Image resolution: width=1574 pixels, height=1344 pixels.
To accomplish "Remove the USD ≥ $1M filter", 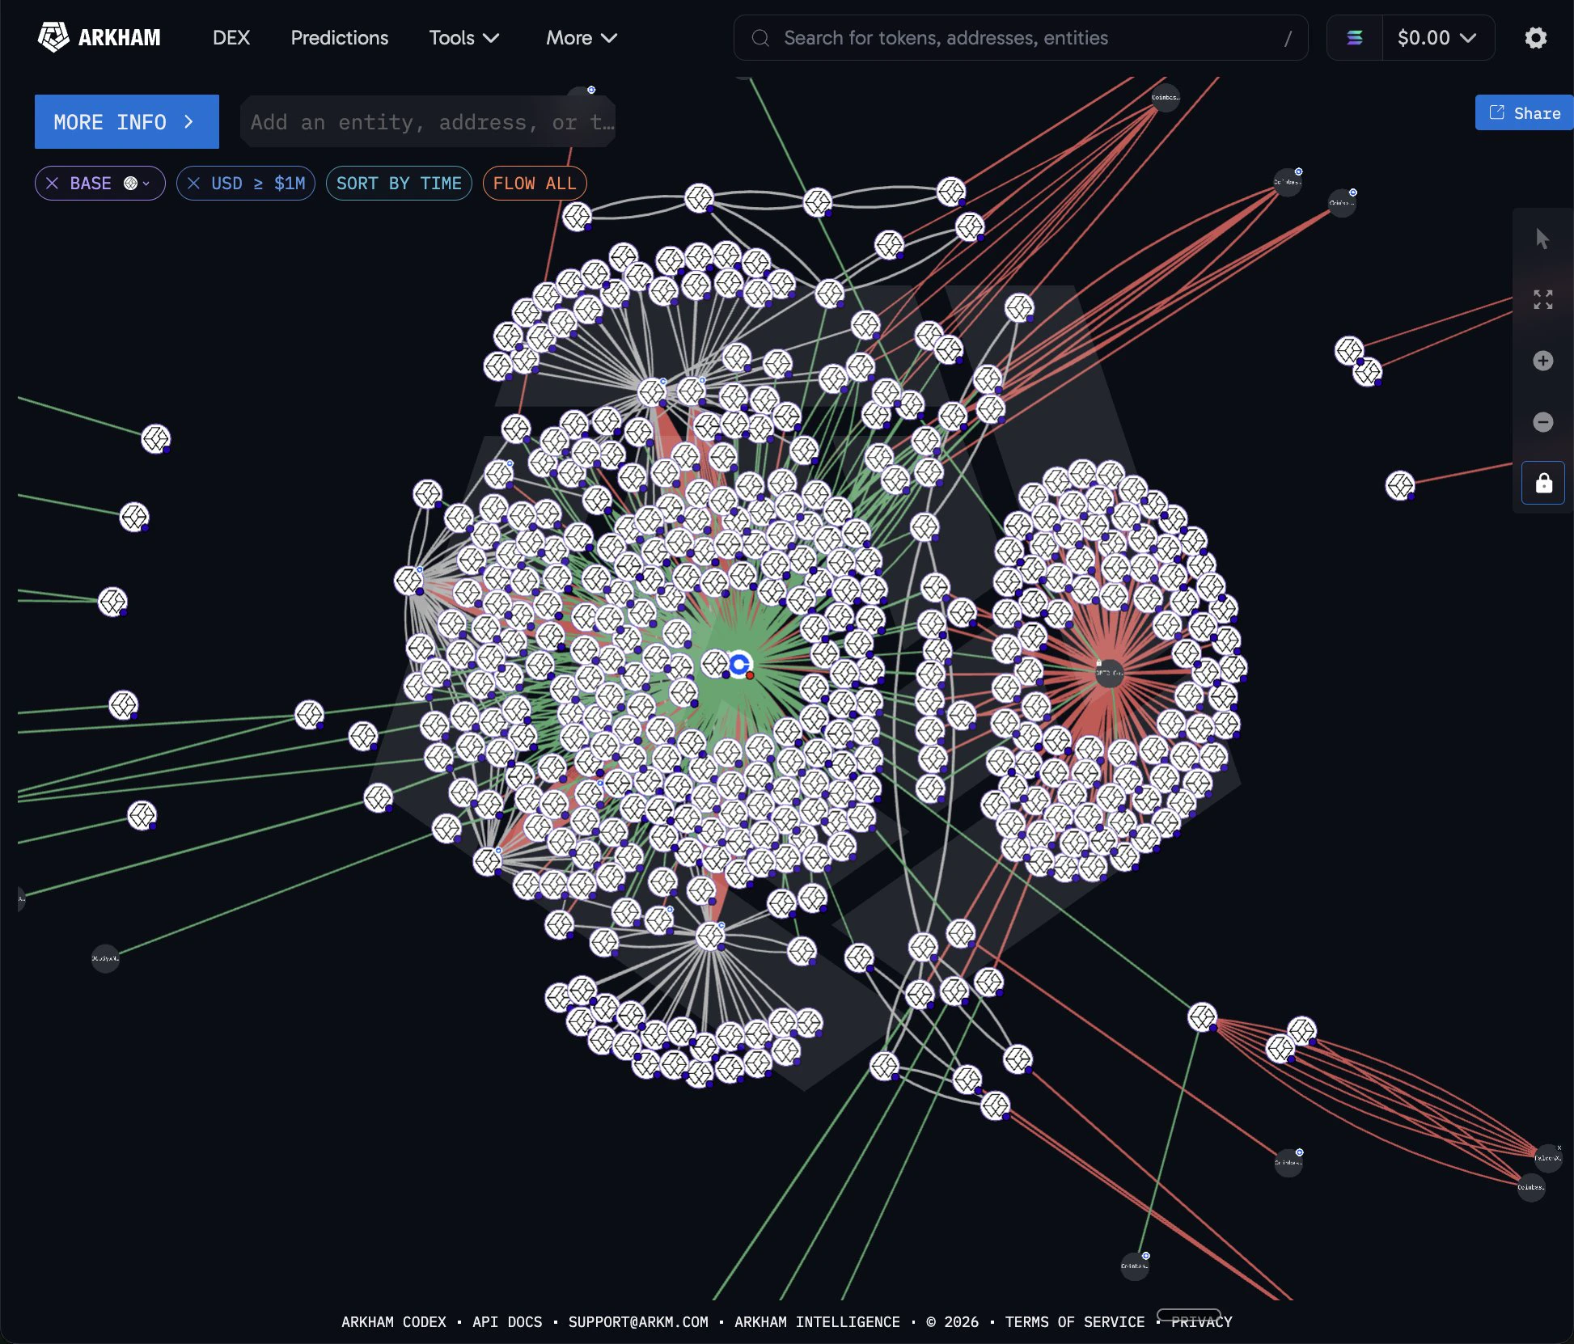I will click(193, 184).
